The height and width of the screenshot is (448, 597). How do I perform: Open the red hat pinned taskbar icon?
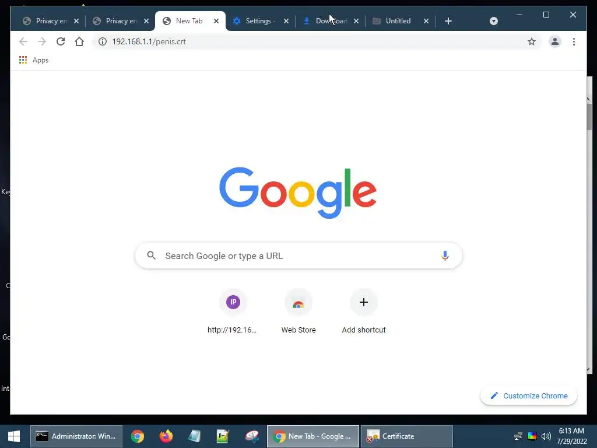point(252,436)
